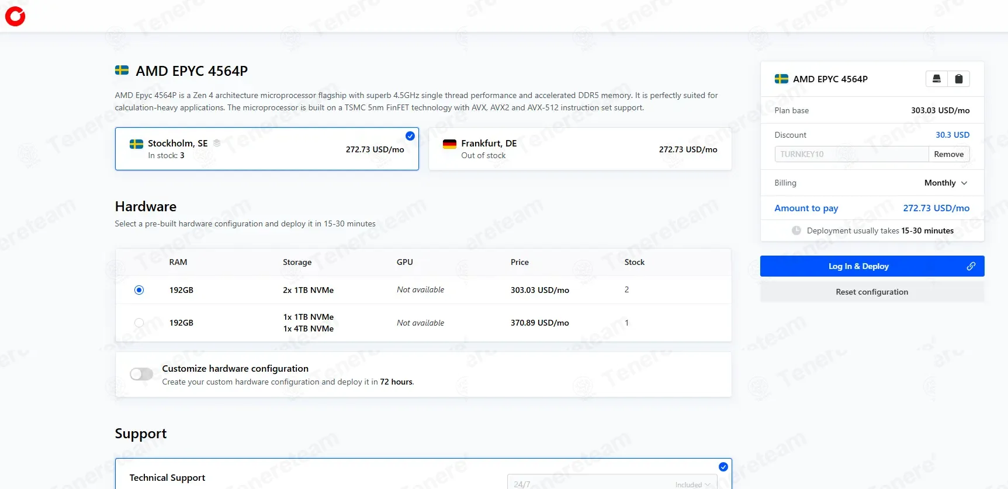1008x489 pixels.
Task: Click the Price column header
Action: [x=519, y=262]
